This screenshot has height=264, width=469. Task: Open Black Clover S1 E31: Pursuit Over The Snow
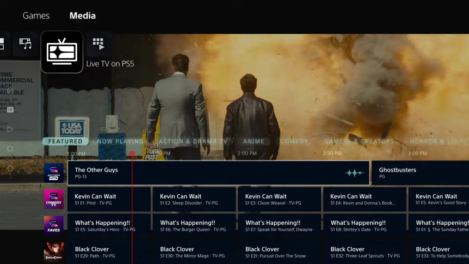(x=279, y=252)
